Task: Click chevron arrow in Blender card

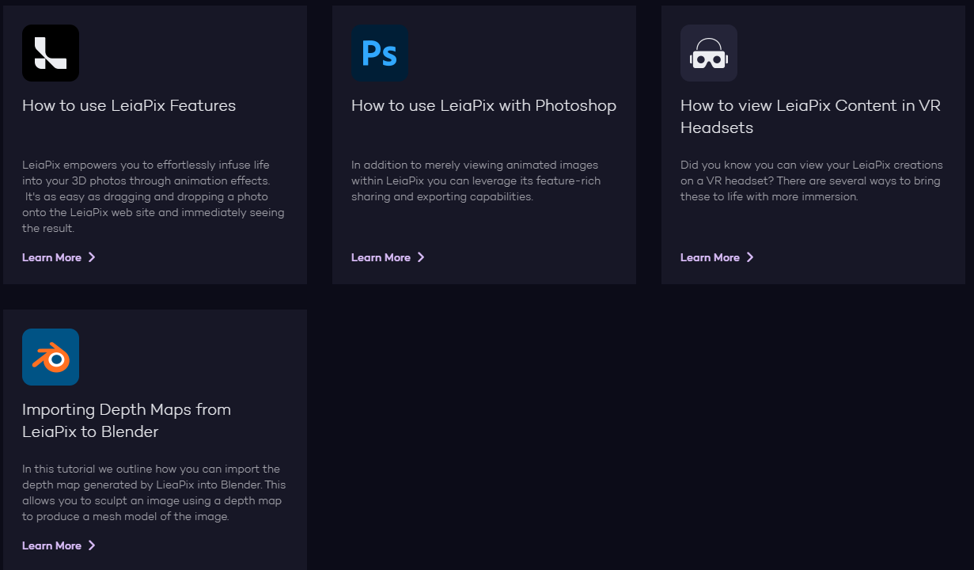Action: coord(92,545)
